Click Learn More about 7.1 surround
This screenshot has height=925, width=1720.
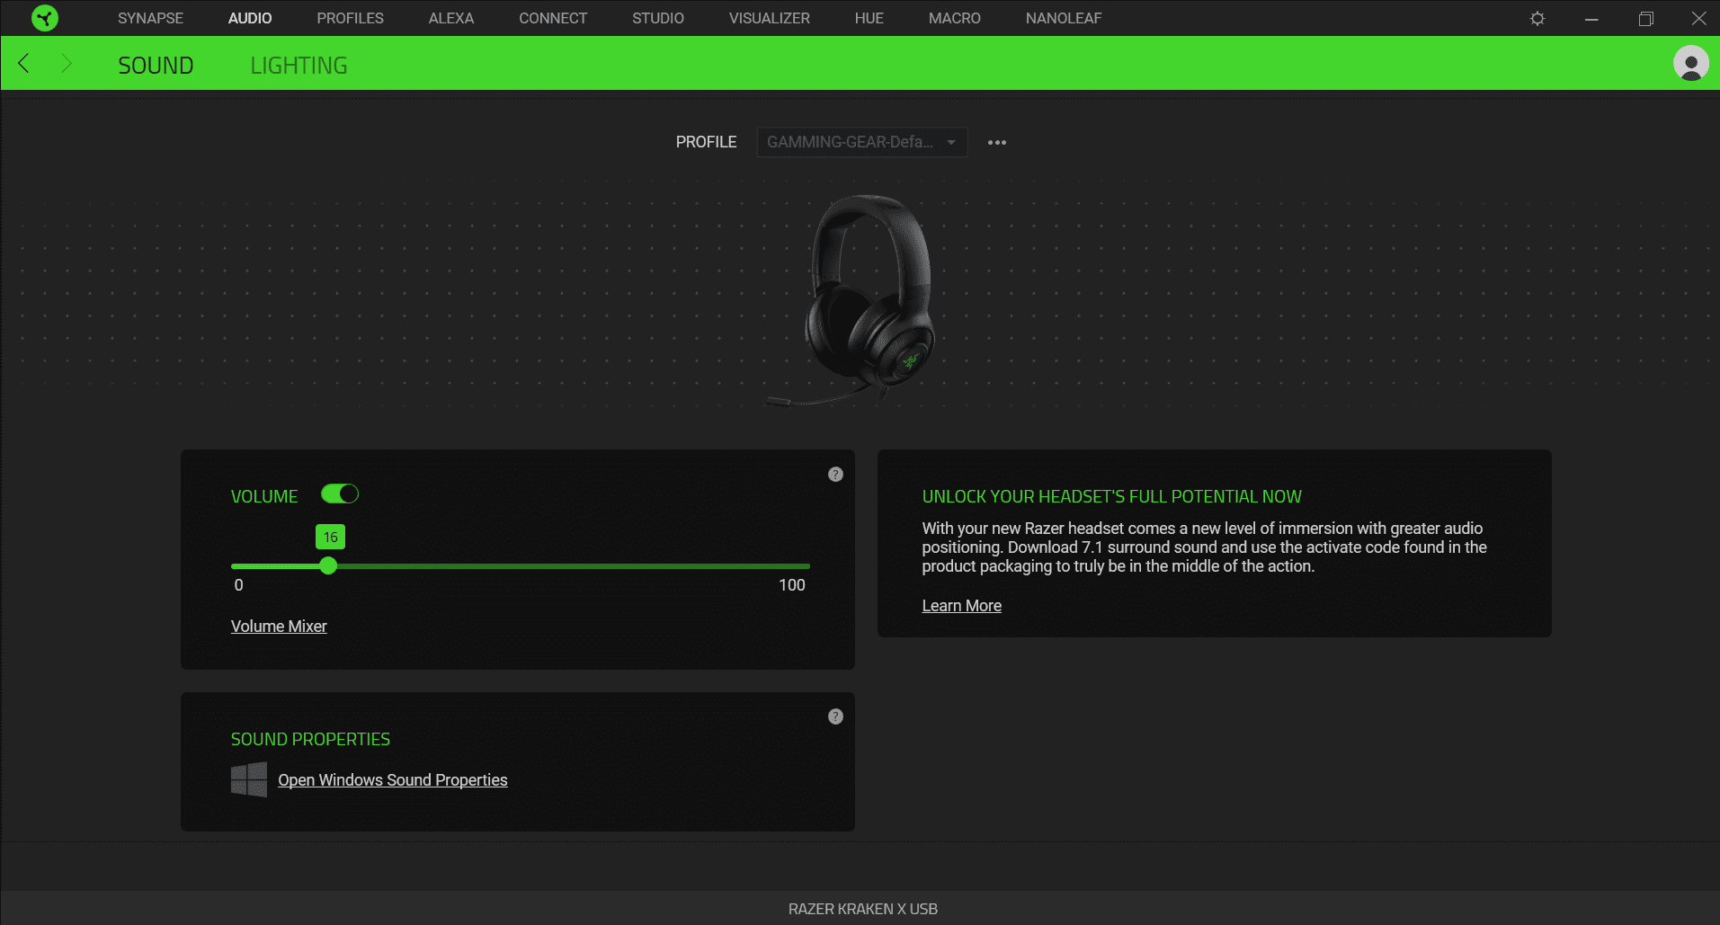coord(961,605)
